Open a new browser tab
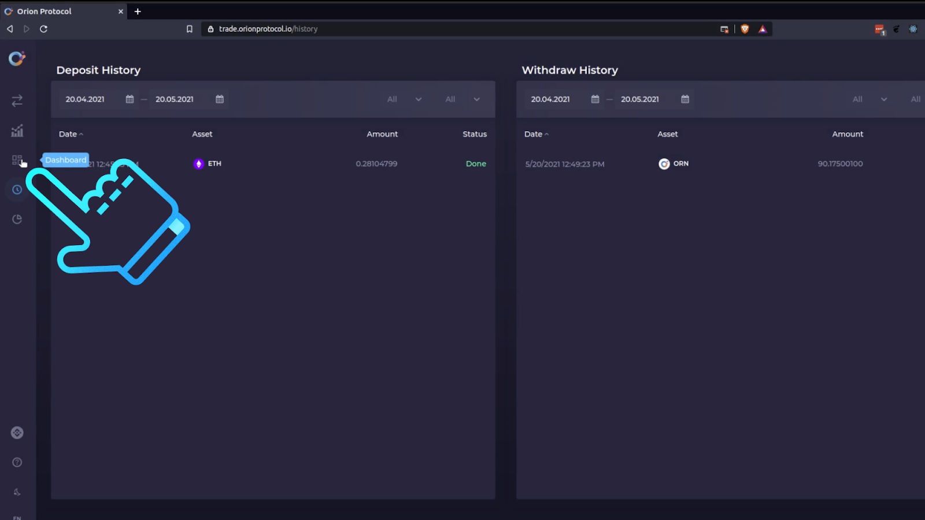Image resolution: width=925 pixels, height=520 pixels. click(138, 11)
